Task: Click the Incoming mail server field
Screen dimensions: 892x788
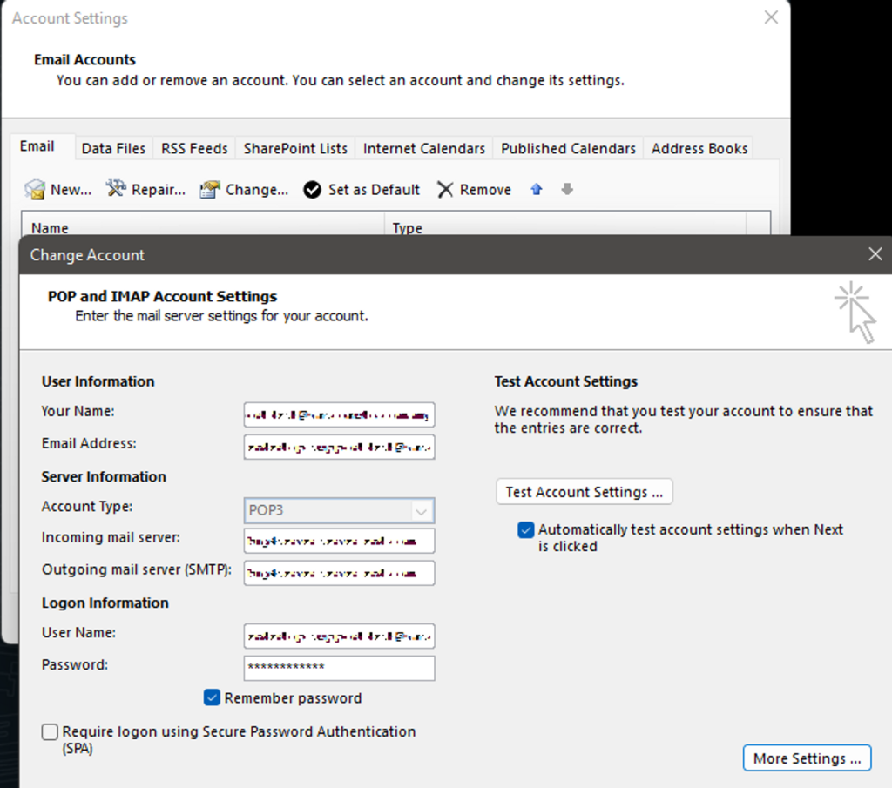Action: click(x=339, y=541)
